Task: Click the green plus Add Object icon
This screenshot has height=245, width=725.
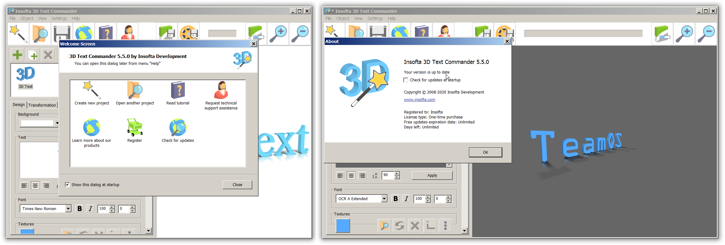Action: coord(17,55)
